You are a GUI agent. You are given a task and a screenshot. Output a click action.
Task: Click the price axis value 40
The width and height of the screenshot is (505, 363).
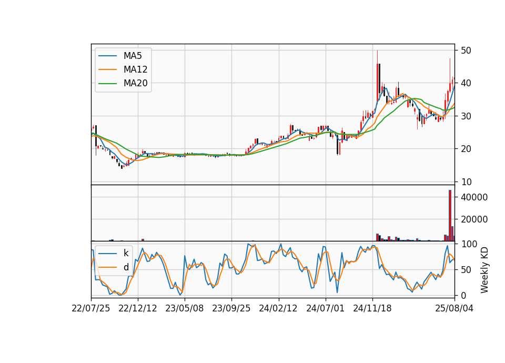point(466,84)
